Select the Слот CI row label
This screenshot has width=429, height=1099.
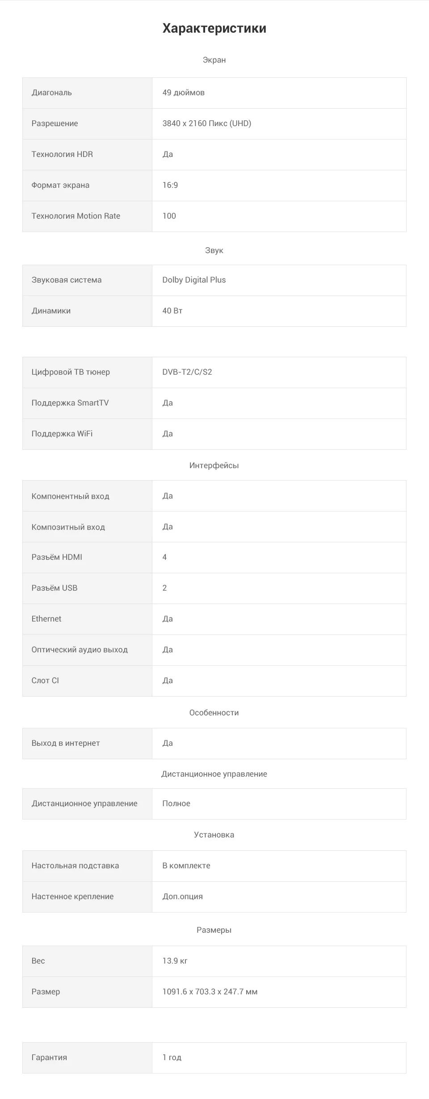[x=45, y=681]
